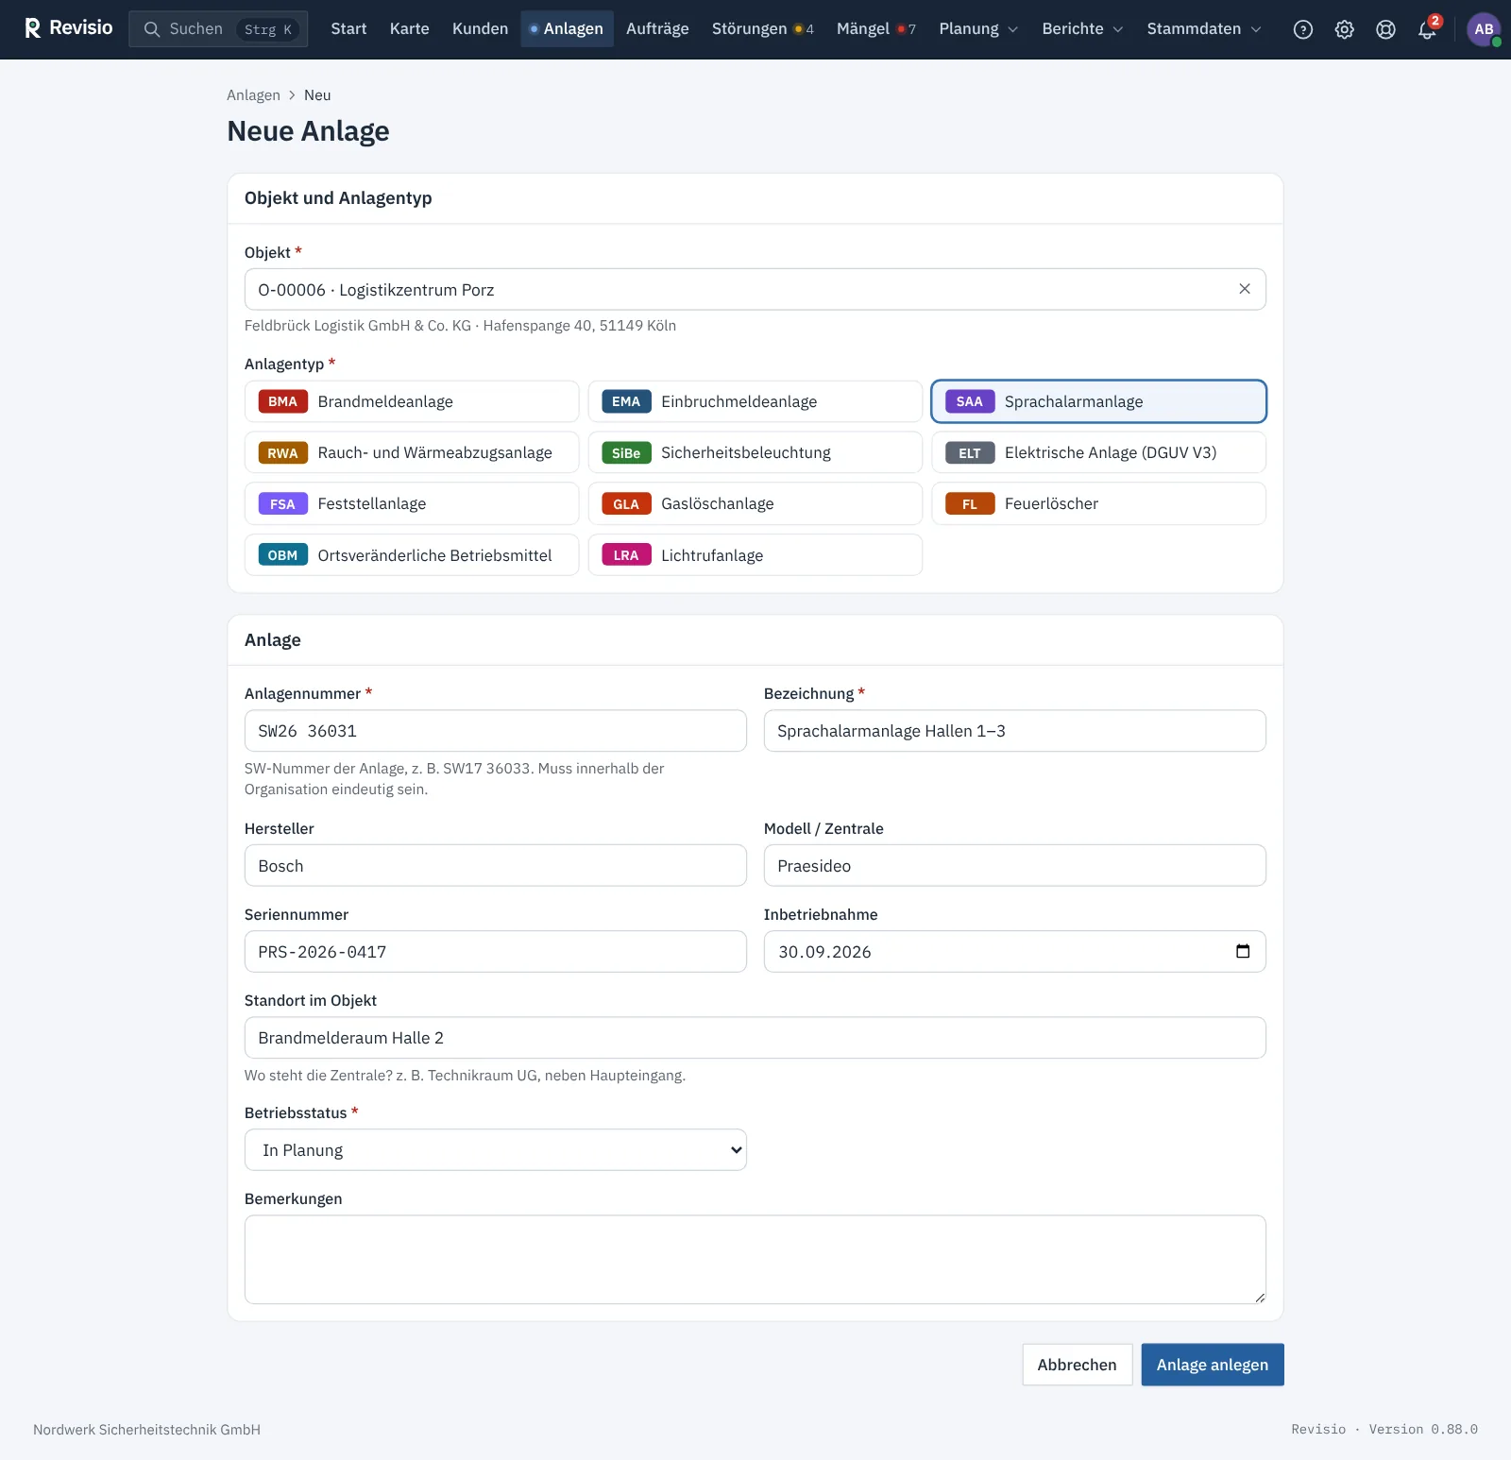1511x1460 pixels.
Task: Go to the Start page
Action: tap(348, 29)
